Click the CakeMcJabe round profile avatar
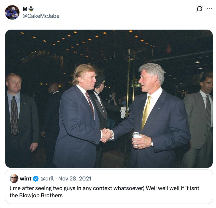 (x=12, y=12)
